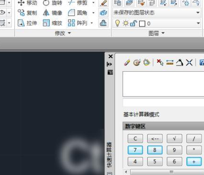Click the * multiply button

194,150
